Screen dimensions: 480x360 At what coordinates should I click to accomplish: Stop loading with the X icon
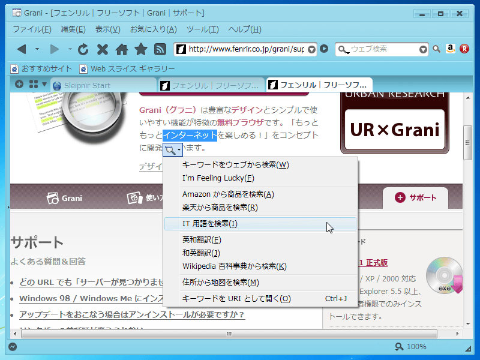[103, 49]
